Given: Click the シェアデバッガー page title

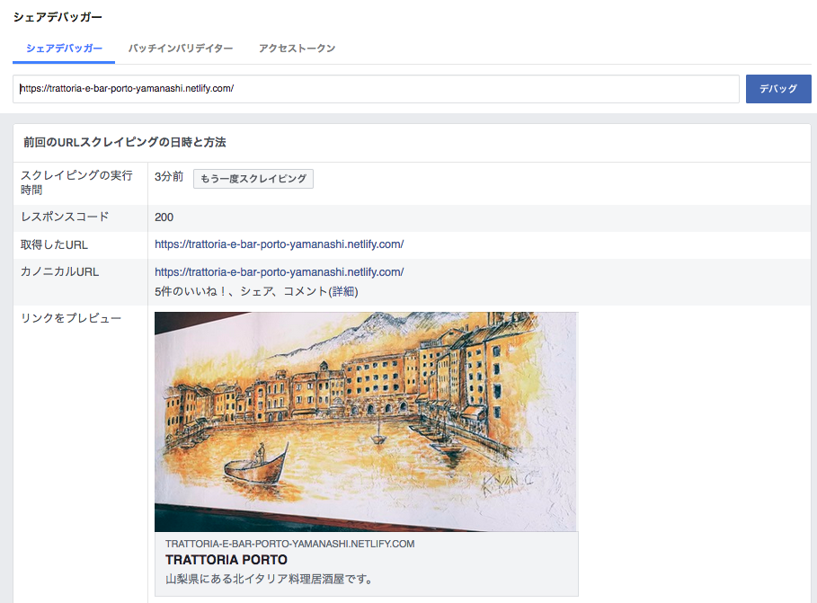Looking at the screenshot, I should pos(58,17).
